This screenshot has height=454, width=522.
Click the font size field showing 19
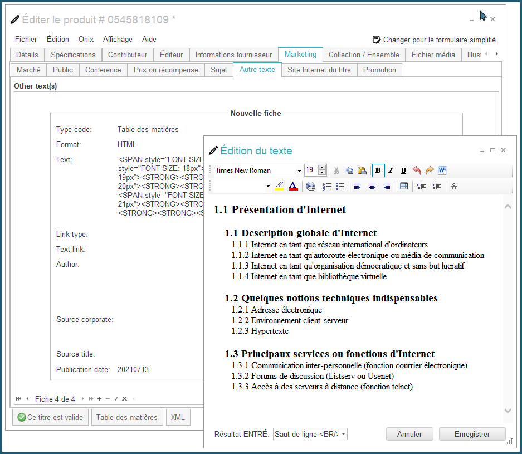[x=311, y=170]
